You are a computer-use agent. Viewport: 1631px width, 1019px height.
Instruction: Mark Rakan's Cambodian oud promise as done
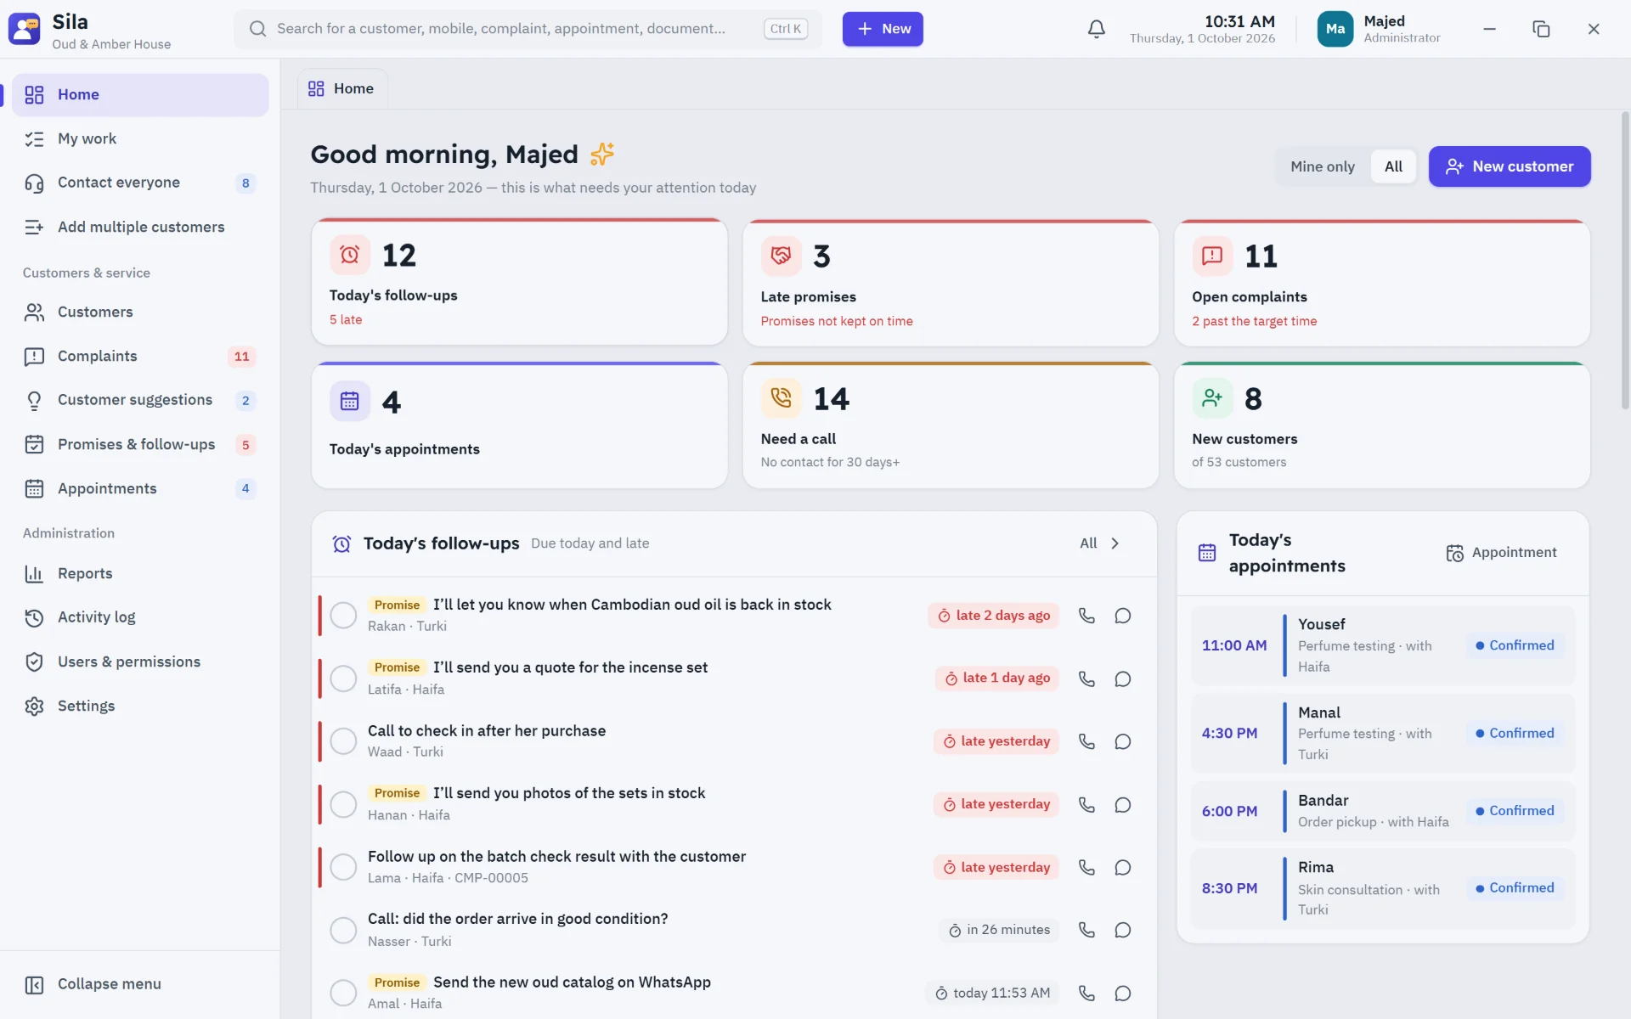[x=343, y=616]
